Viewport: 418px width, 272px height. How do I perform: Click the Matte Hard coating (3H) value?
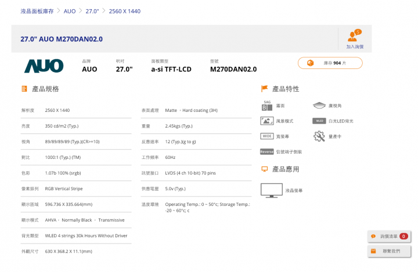(x=192, y=110)
